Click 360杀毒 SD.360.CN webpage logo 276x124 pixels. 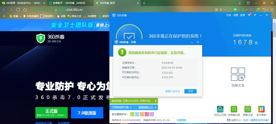[50, 38]
